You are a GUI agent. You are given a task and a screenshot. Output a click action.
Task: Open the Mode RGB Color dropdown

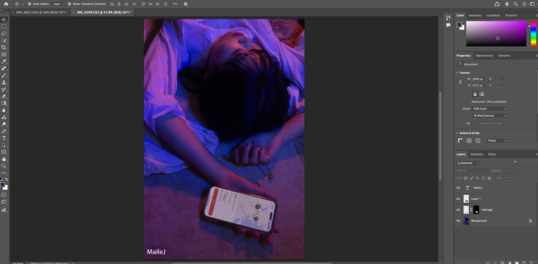coord(489,108)
